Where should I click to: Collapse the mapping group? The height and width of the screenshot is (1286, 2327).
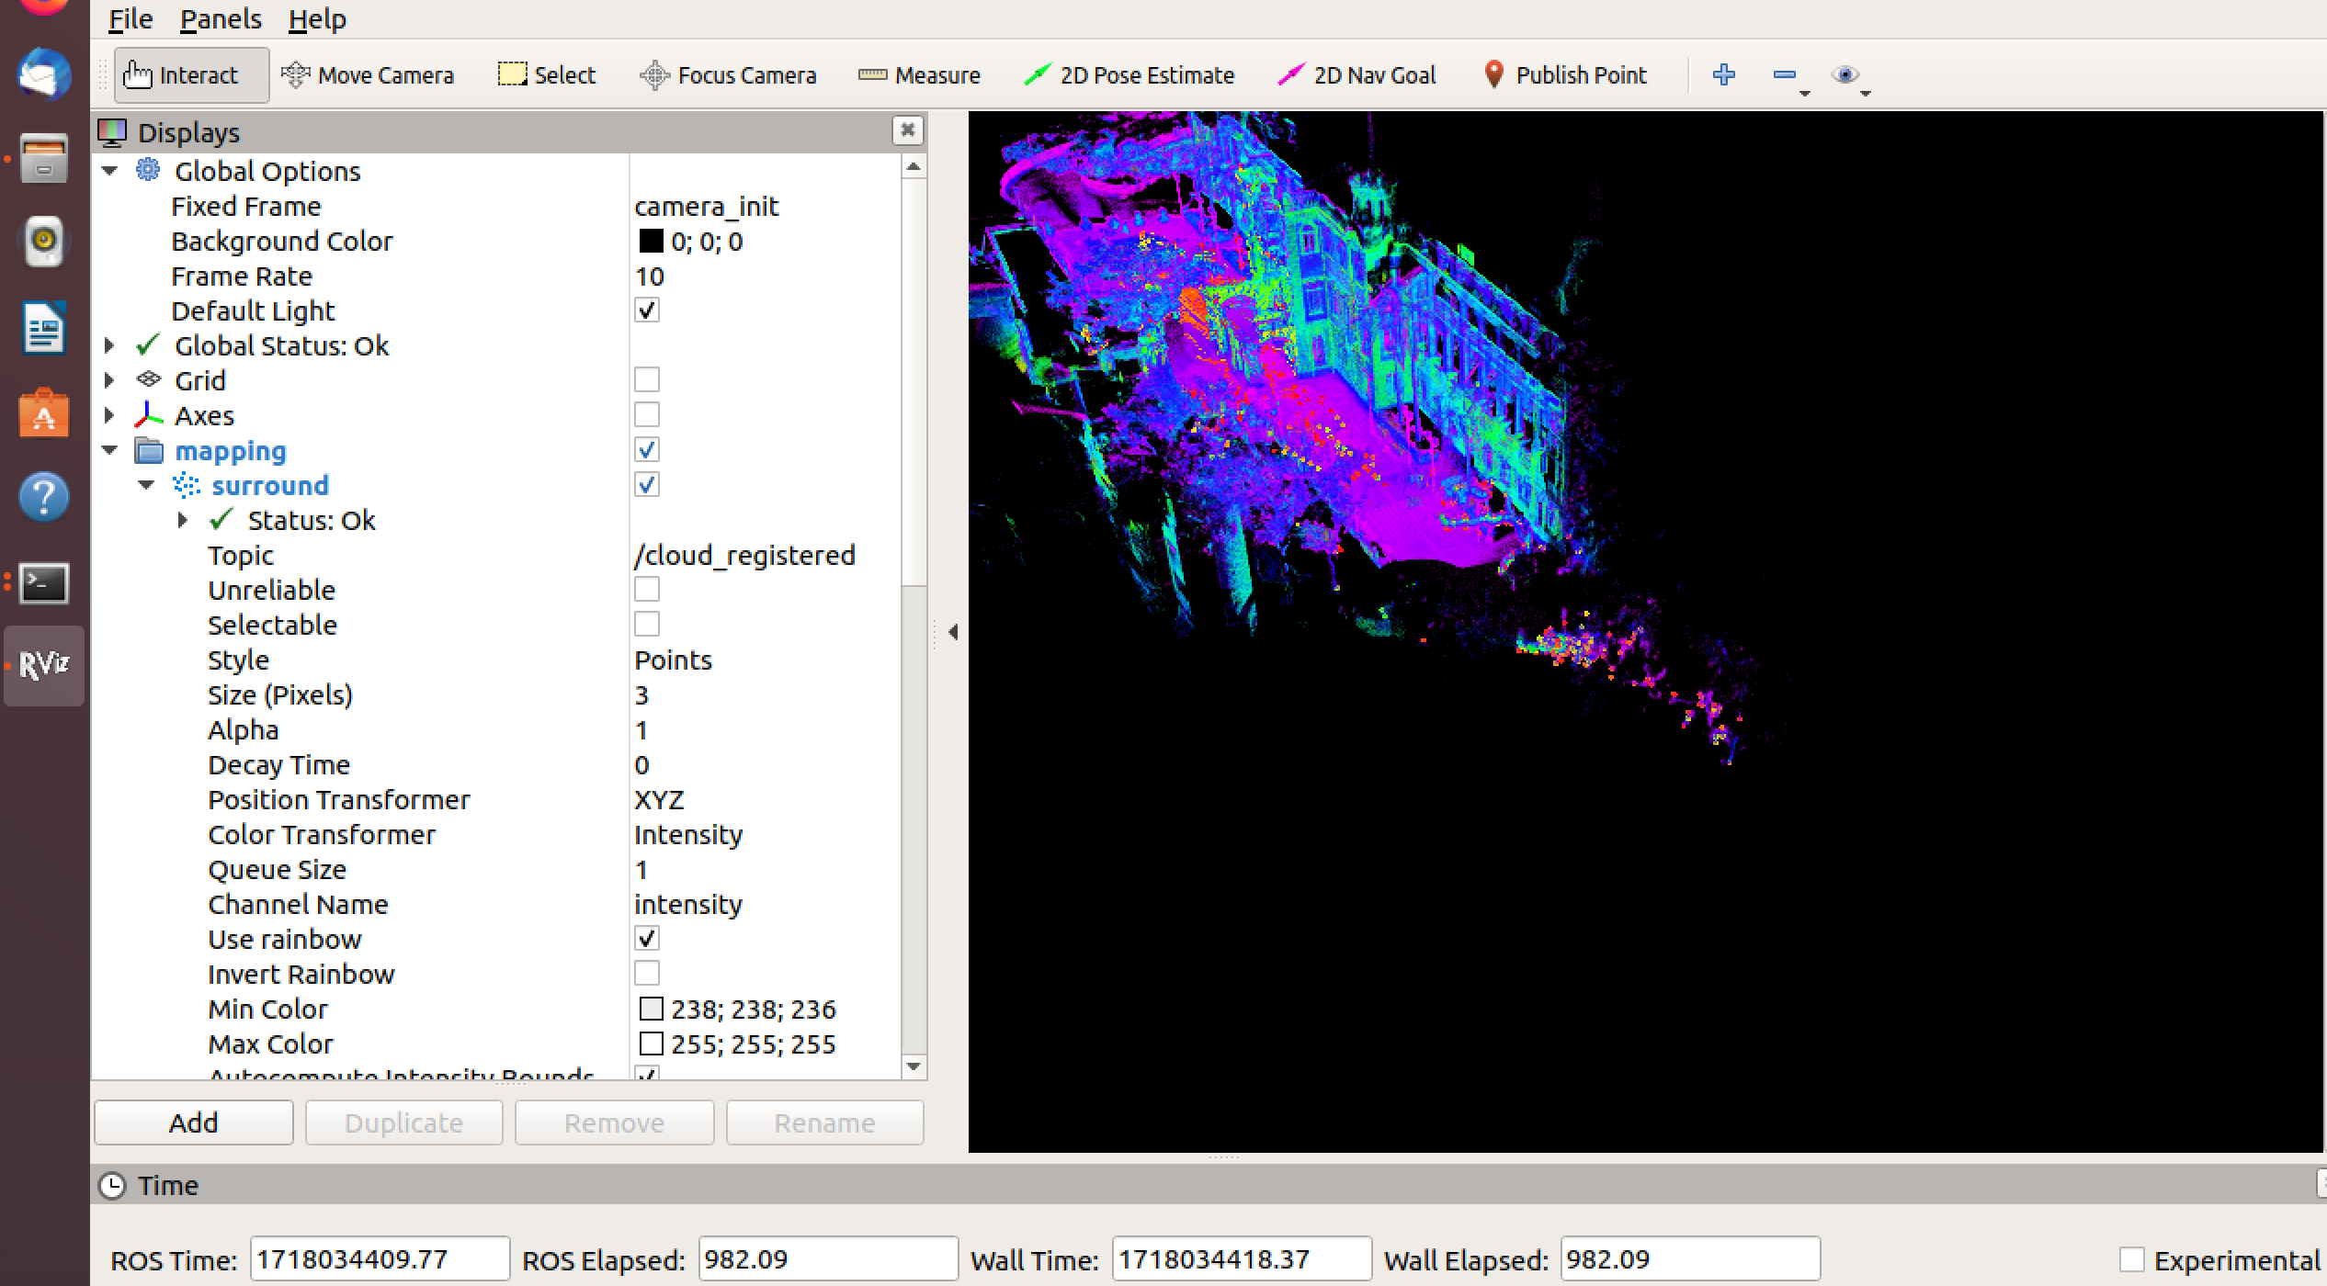[x=110, y=450]
